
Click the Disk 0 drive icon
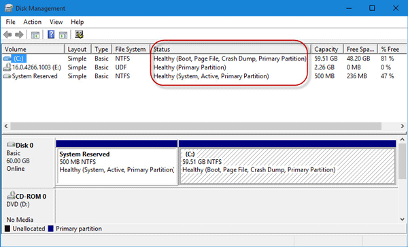11,144
